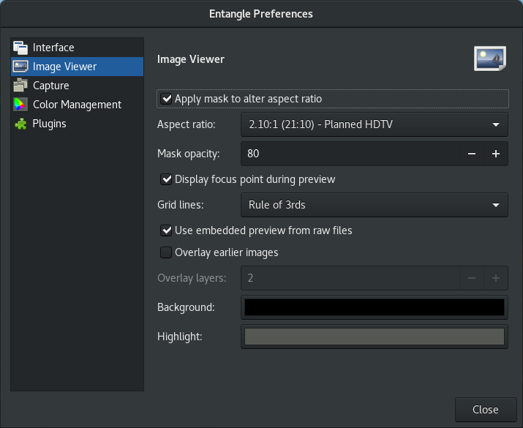This screenshot has width=523, height=428.
Task: Open the Plugins preferences page
Action: (77, 124)
